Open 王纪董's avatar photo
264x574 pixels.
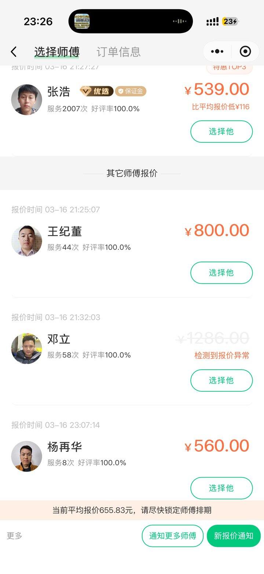tap(26, 241)
